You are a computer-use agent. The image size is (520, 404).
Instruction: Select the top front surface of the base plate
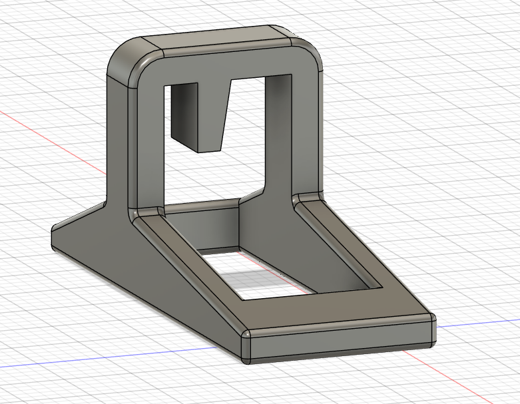click(x=335, y=307)
